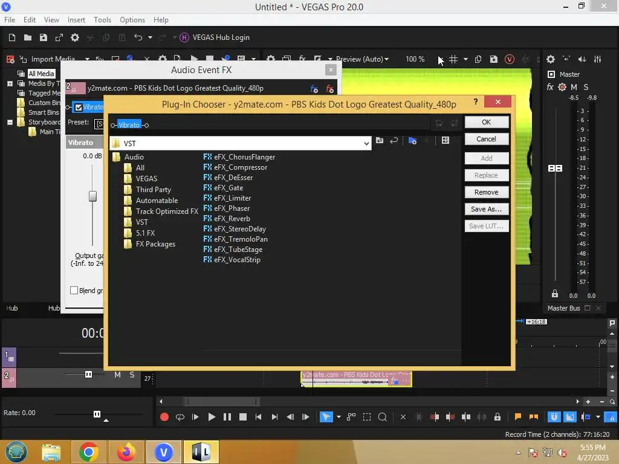This screenshot has height=464, width=619.
Task: Open Master bus audio properties gear
Action: click(550, 59)
